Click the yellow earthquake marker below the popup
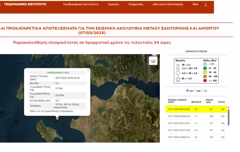This screenshot has width=240, height=152. click(x=57, y=118)
